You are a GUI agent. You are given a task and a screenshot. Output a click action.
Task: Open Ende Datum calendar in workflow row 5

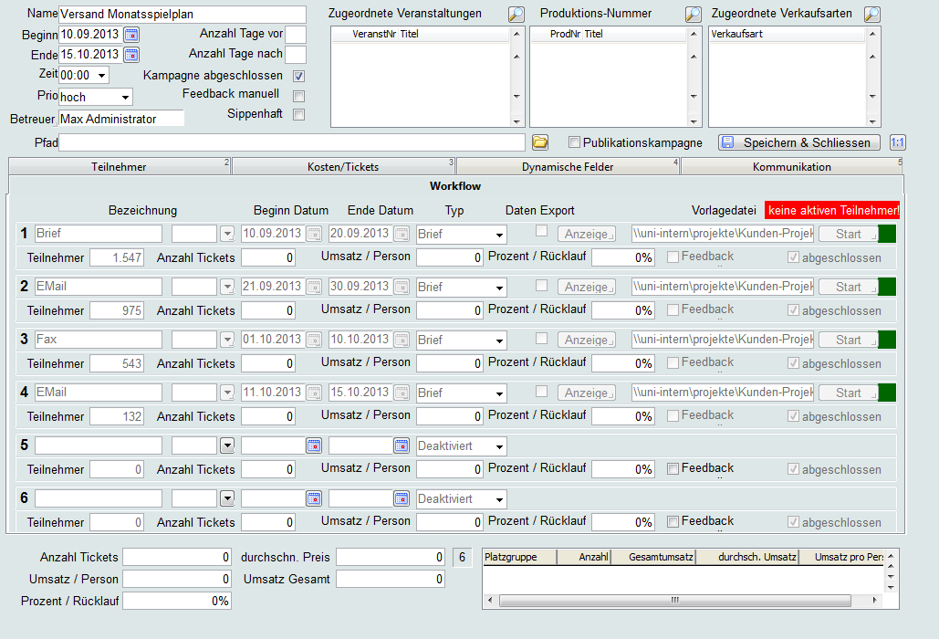(402, 446)
